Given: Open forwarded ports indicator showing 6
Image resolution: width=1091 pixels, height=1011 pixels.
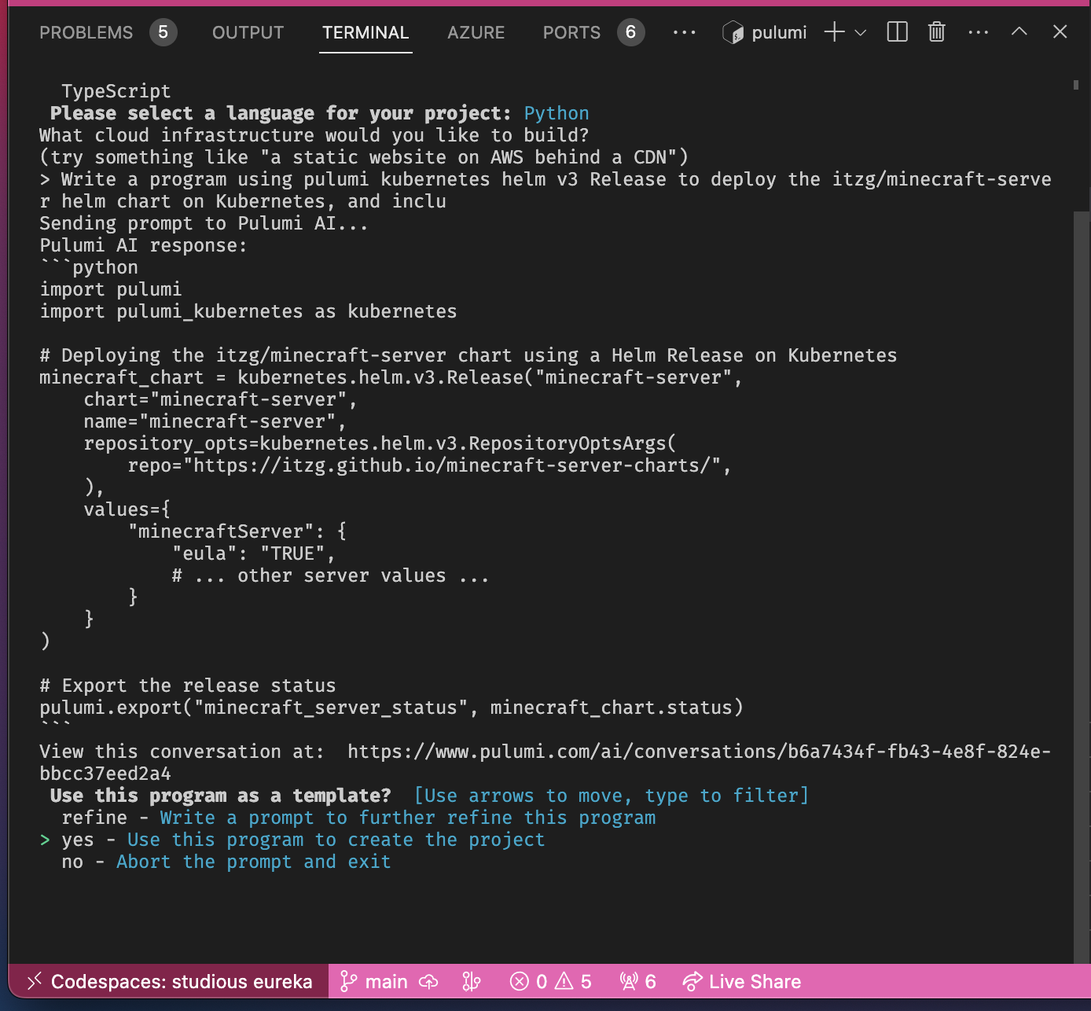Looking at the screenshot, I should (x=637, y=981).
